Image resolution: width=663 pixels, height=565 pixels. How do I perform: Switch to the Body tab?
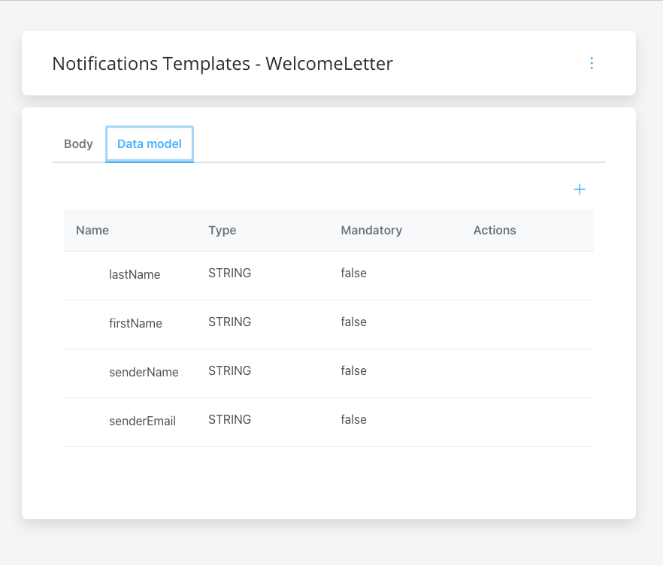point(78,144)
